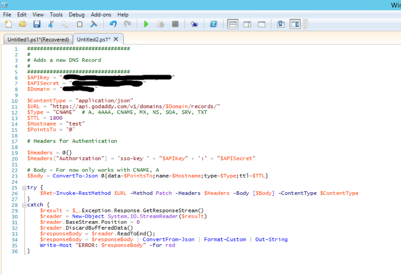Screen dimensions: 401x275
Task: Open the Help menu
Action: 123,14
